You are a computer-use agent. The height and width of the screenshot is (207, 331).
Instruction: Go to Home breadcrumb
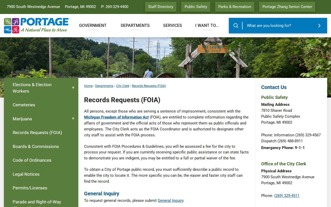(x=88, y=86)
